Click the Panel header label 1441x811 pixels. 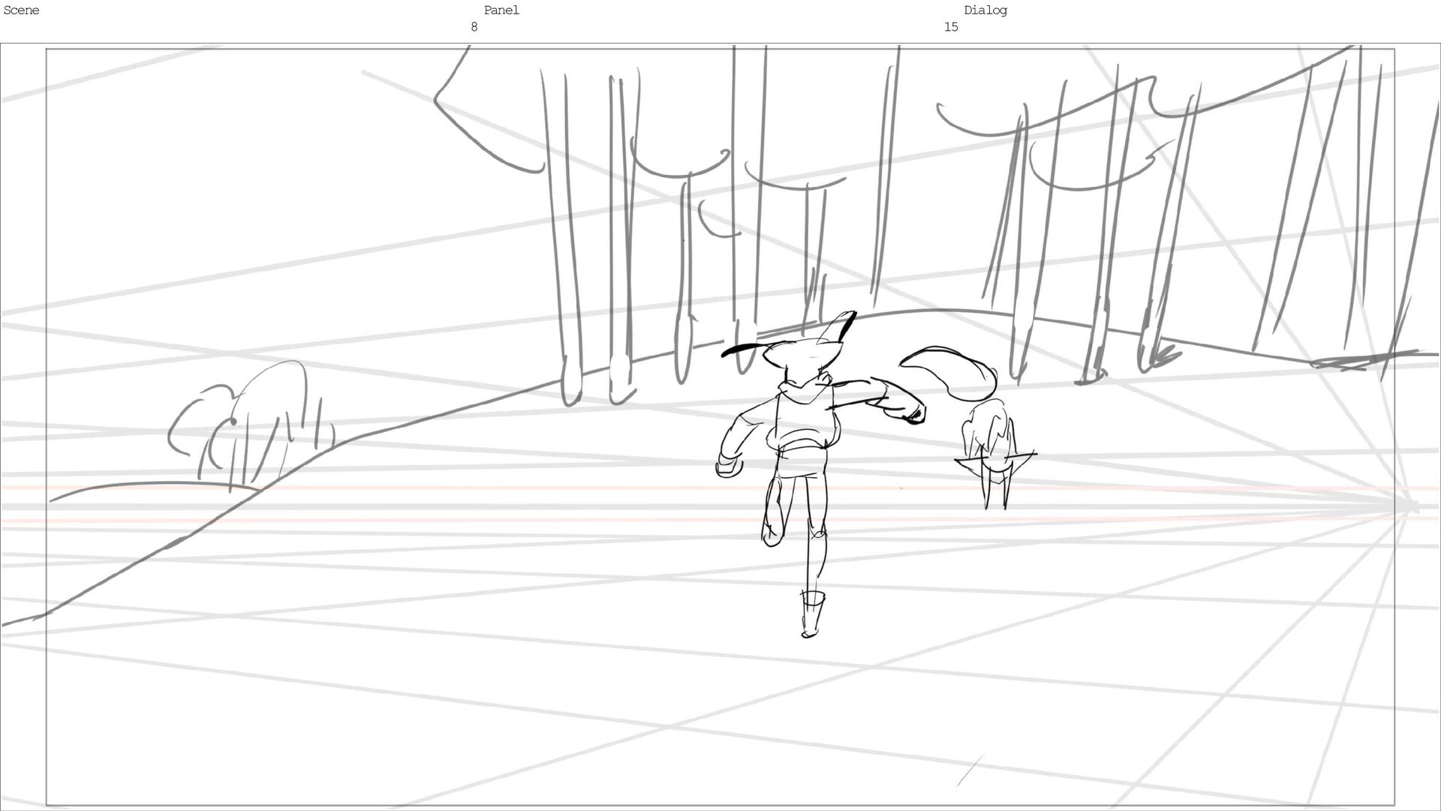[501, 11]
